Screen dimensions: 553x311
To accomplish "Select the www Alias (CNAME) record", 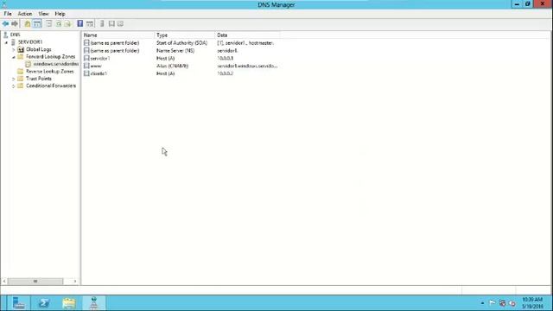I will click(x=181, y=66).
